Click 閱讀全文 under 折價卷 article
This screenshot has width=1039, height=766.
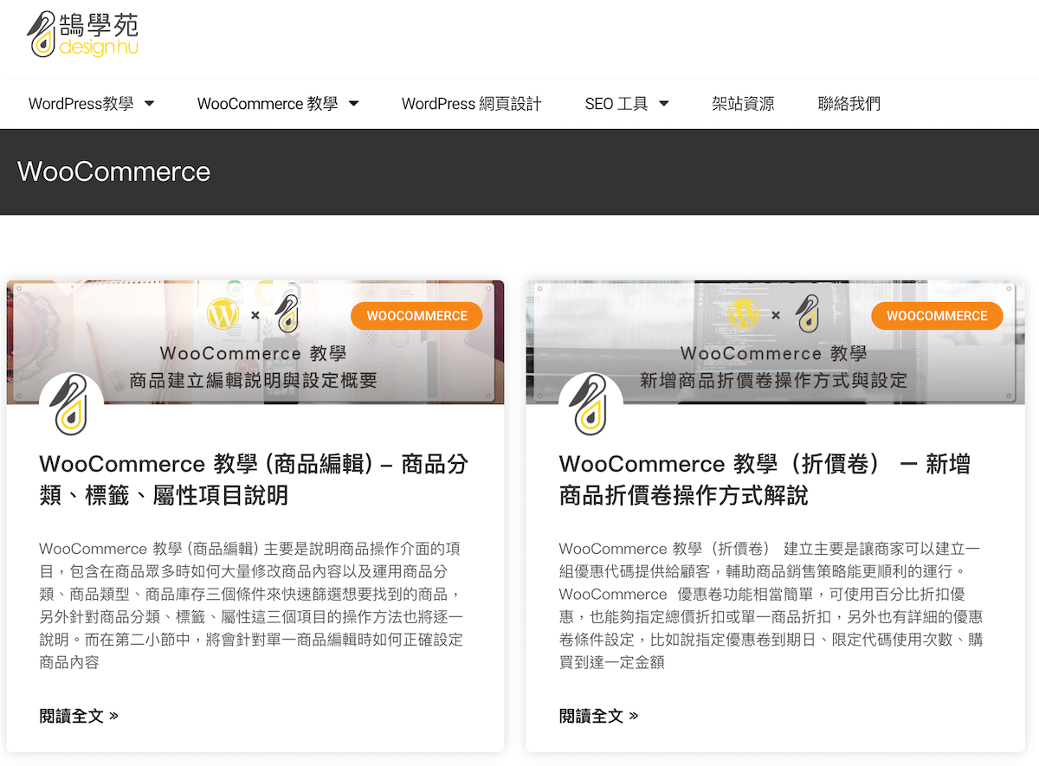[x=598, y=716]
